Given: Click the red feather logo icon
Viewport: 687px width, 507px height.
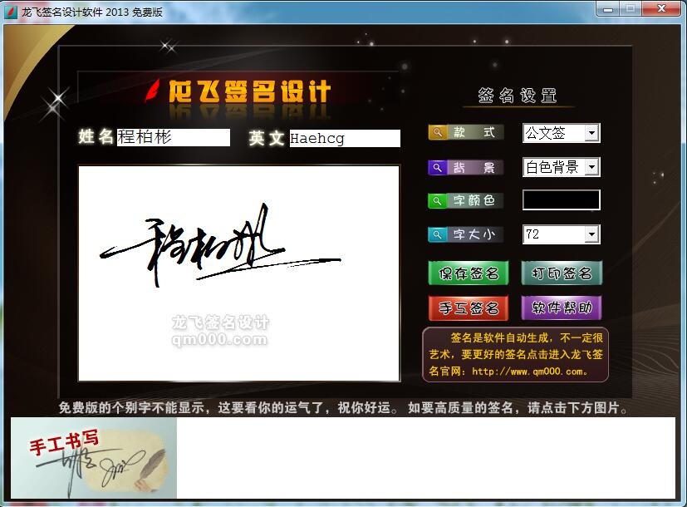Looking at the screenshot, I should point(153,90).
